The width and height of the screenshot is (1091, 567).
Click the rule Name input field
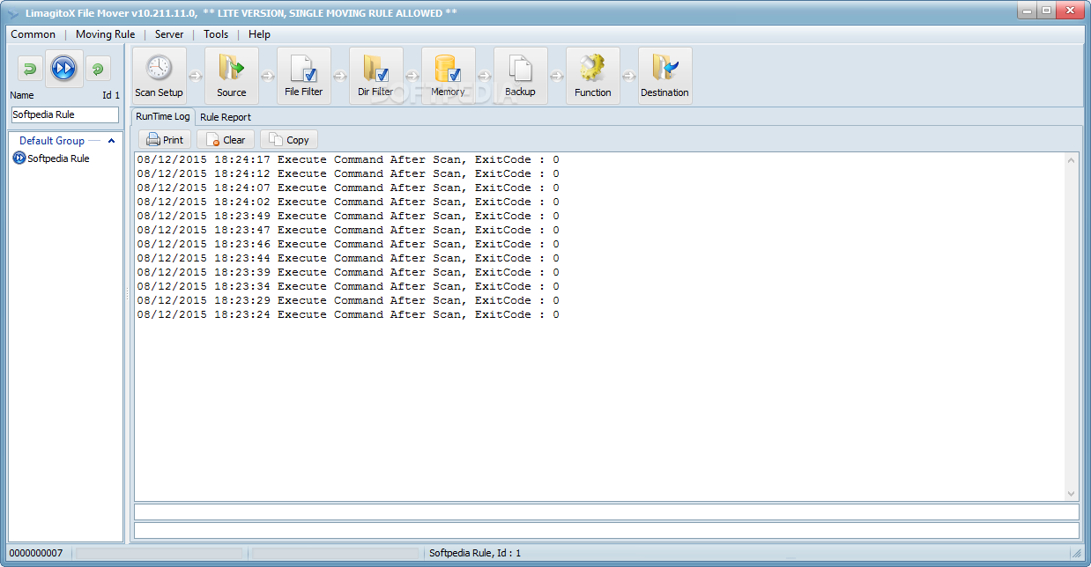tap(65, 114)
